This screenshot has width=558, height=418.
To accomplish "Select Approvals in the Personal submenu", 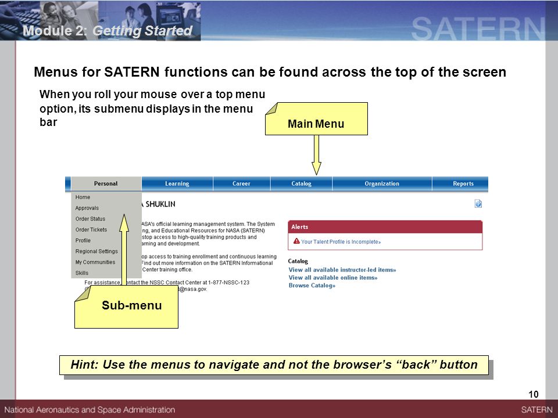I will (x=87, y=208).
